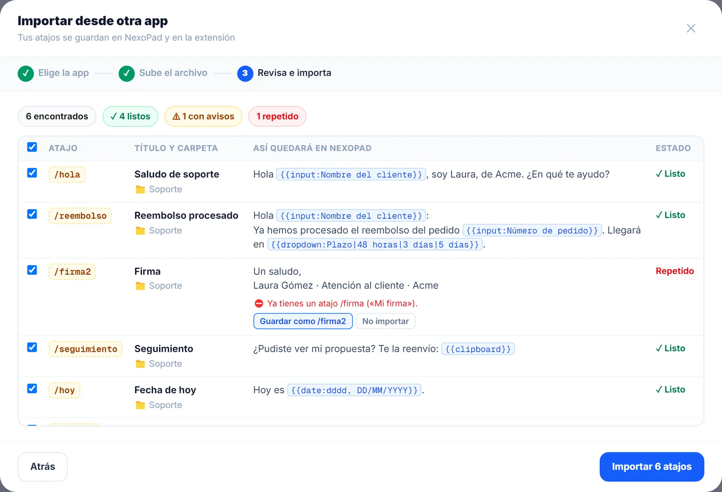The image size is (722, 492).
Task: Click the /seguimiento shortcut chip
Action: pyautogui.click(x=85, y=349)
